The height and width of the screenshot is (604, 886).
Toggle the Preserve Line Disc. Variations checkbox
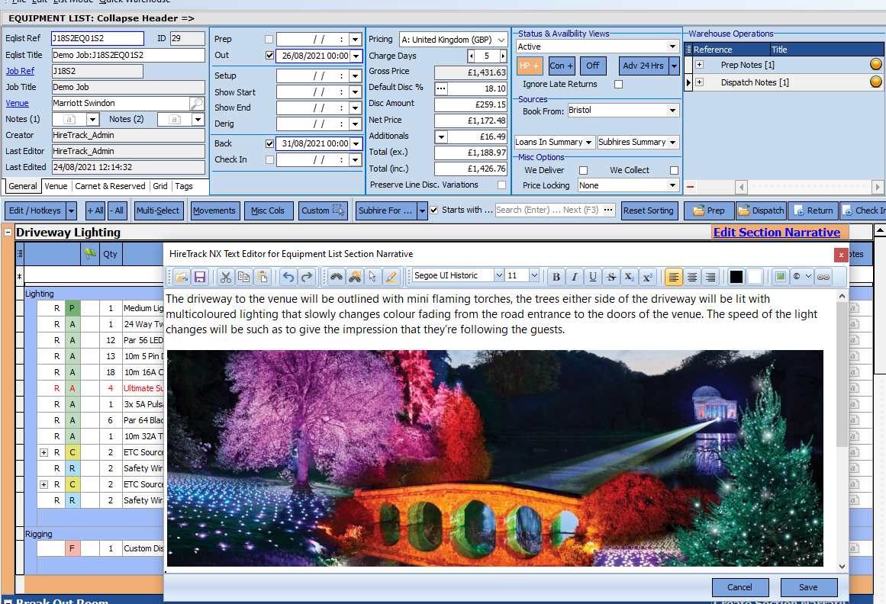(x=501, y=185)
